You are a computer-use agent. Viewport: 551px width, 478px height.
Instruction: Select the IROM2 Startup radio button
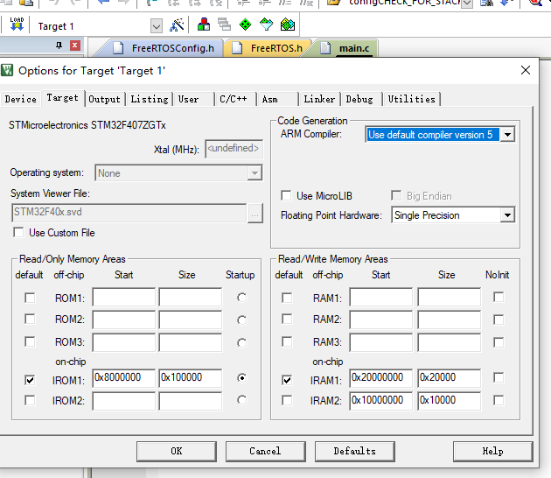click(x=241, y=400)
